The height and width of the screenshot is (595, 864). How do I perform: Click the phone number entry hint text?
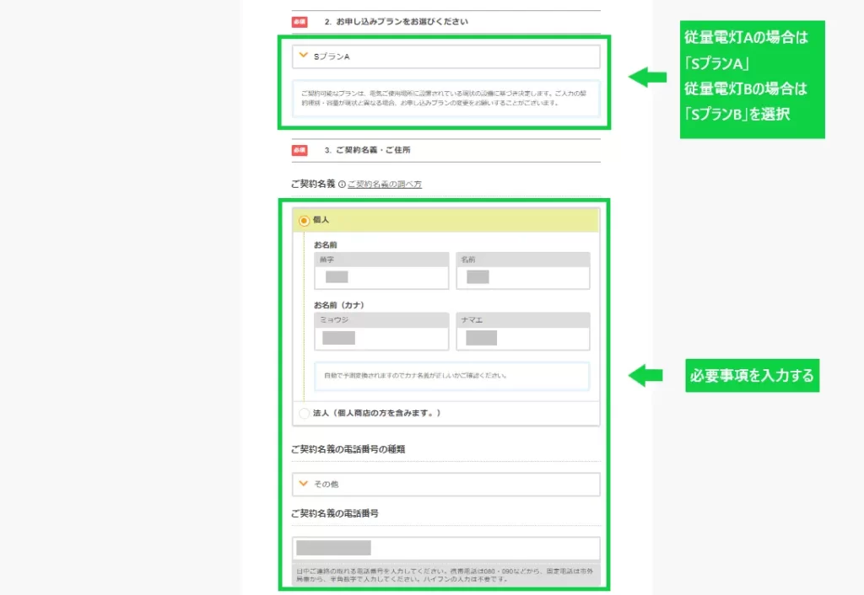point(445,575)
